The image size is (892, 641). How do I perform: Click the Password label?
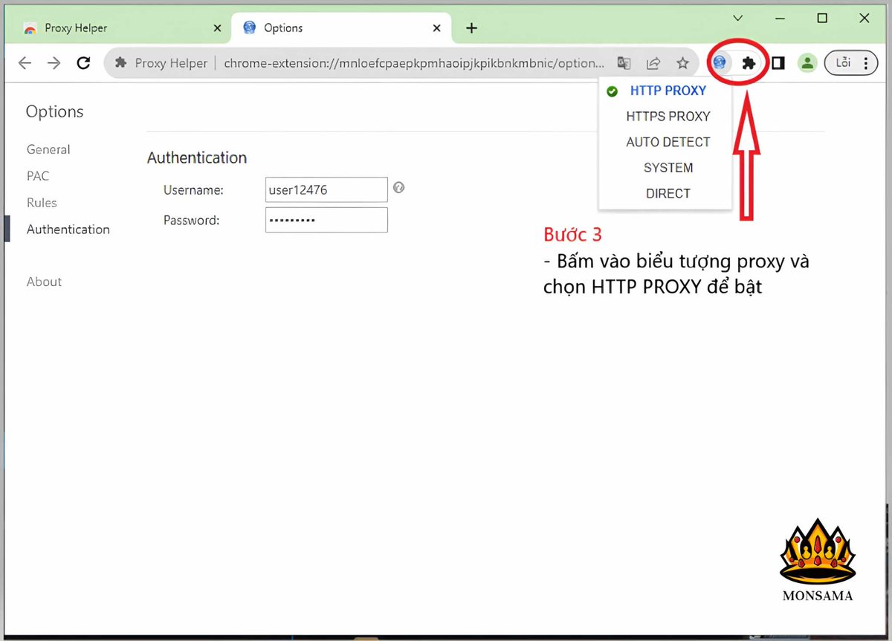click(x=191, y=220)
